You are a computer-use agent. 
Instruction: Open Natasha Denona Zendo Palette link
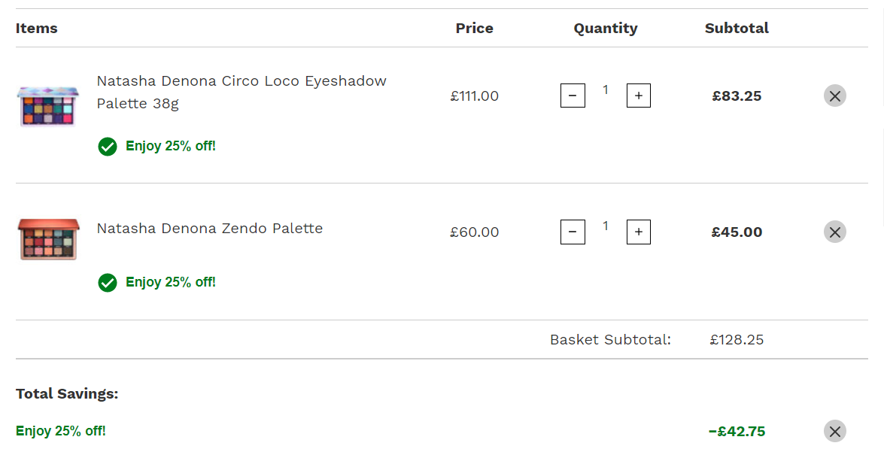[210, 228]
